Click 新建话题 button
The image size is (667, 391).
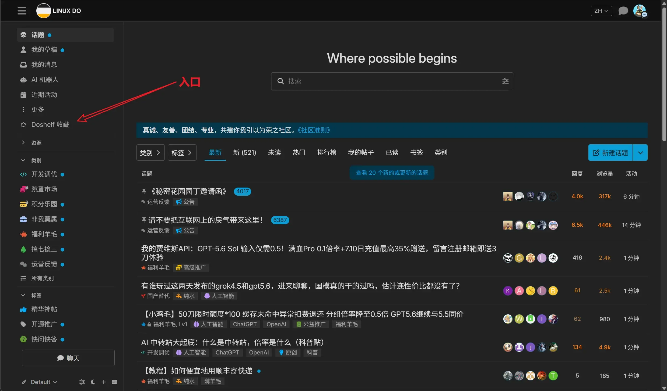point(610,153)
